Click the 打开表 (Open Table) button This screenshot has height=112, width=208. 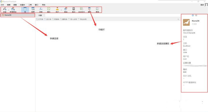(x=40, y=19)
